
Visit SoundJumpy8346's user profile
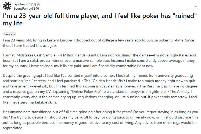click(x=24, y=8)
